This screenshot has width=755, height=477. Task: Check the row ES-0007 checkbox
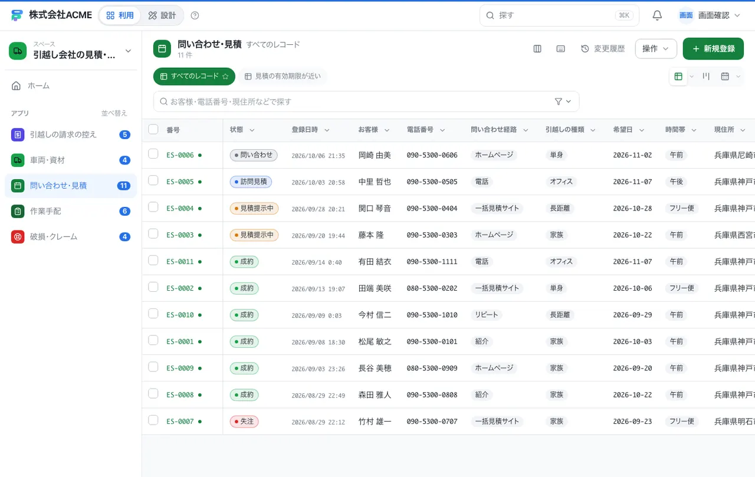coord(153,420)
